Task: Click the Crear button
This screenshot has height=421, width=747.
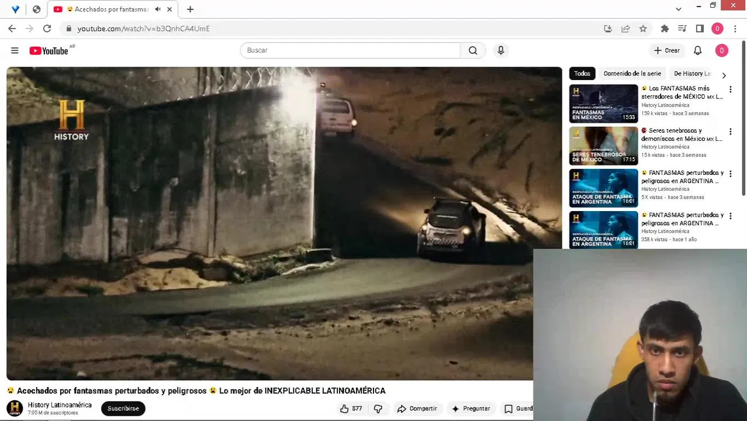Action: [666, 51]
